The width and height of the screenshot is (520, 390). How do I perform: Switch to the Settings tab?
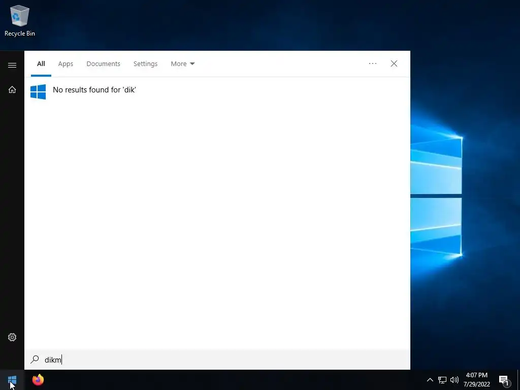(145, 63)
